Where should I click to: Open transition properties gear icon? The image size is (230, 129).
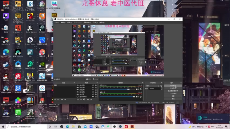click(161, 86)
